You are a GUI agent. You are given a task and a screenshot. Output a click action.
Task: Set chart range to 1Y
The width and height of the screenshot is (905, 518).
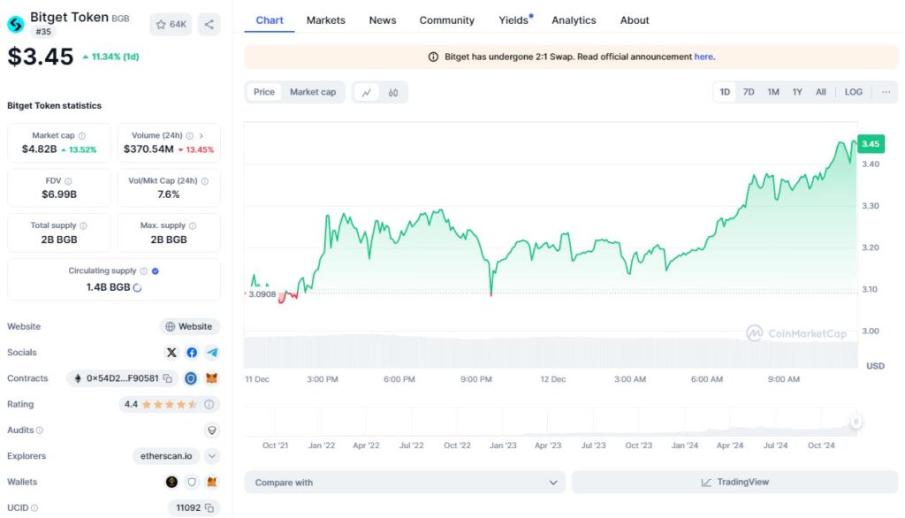coord(797,92)
